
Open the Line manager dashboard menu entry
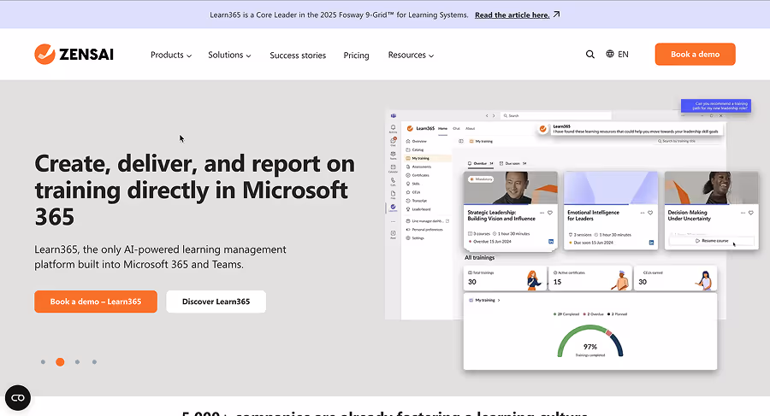427,221
